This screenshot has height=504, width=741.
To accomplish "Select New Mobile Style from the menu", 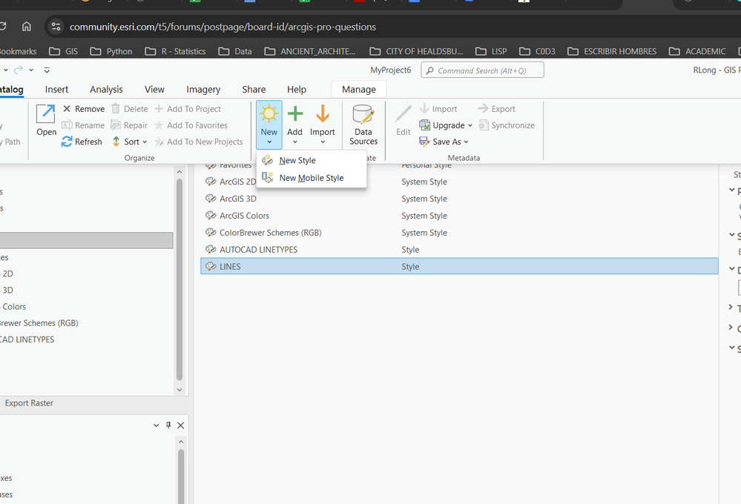I will pos(312,178).
